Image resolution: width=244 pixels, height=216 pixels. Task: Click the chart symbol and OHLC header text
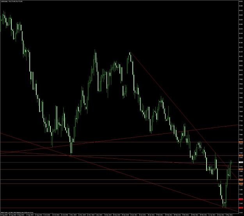point(11,2)
